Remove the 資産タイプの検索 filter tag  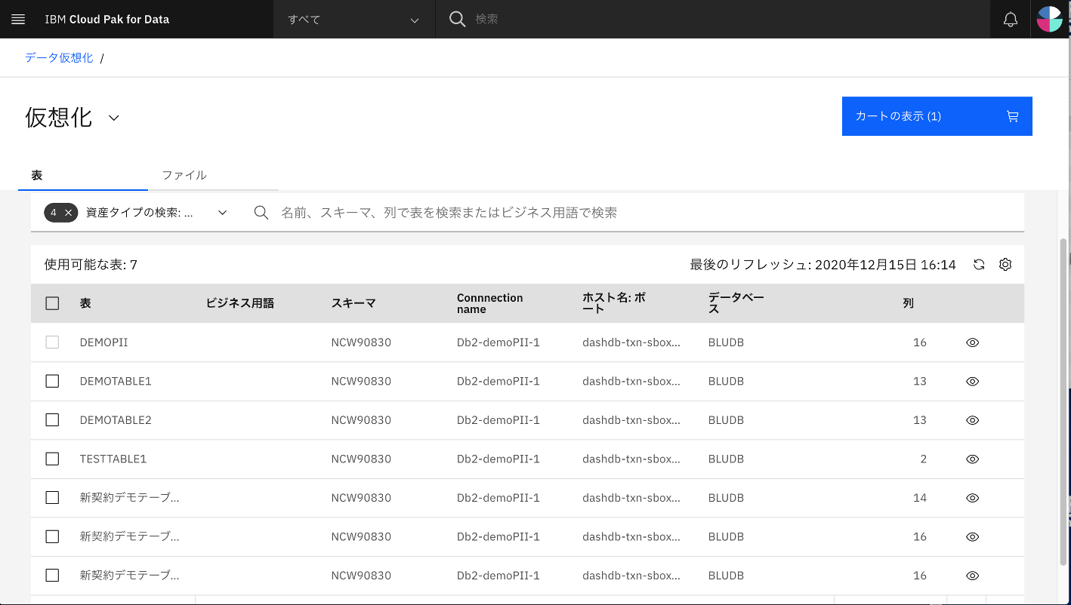click(x=68, y=212)
